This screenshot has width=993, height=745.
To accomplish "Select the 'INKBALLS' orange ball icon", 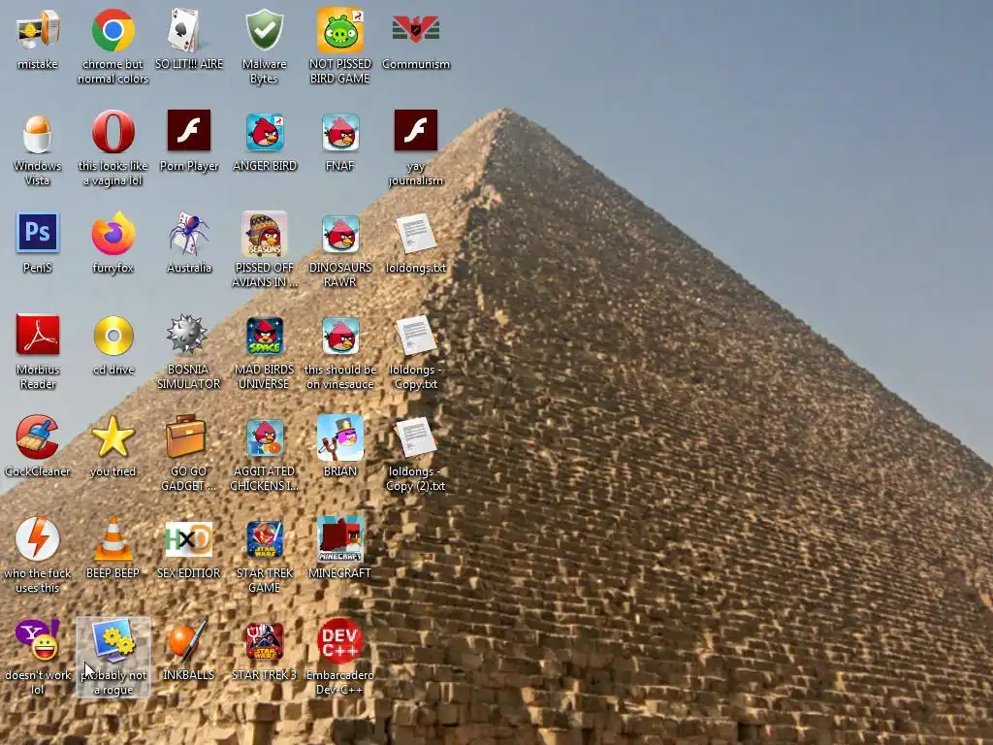I will [189, 640].
